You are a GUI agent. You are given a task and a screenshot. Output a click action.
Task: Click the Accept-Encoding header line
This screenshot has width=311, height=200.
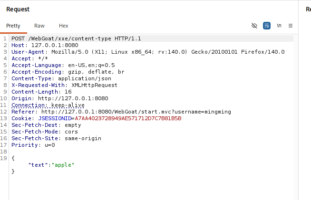(68, 72)
